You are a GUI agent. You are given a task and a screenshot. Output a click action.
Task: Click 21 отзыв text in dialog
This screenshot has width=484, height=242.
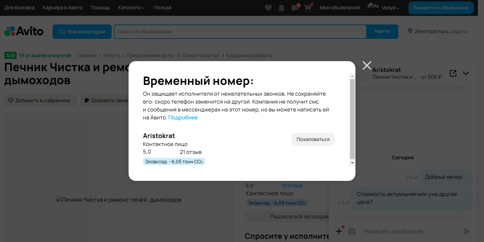[x=191, y=152]
